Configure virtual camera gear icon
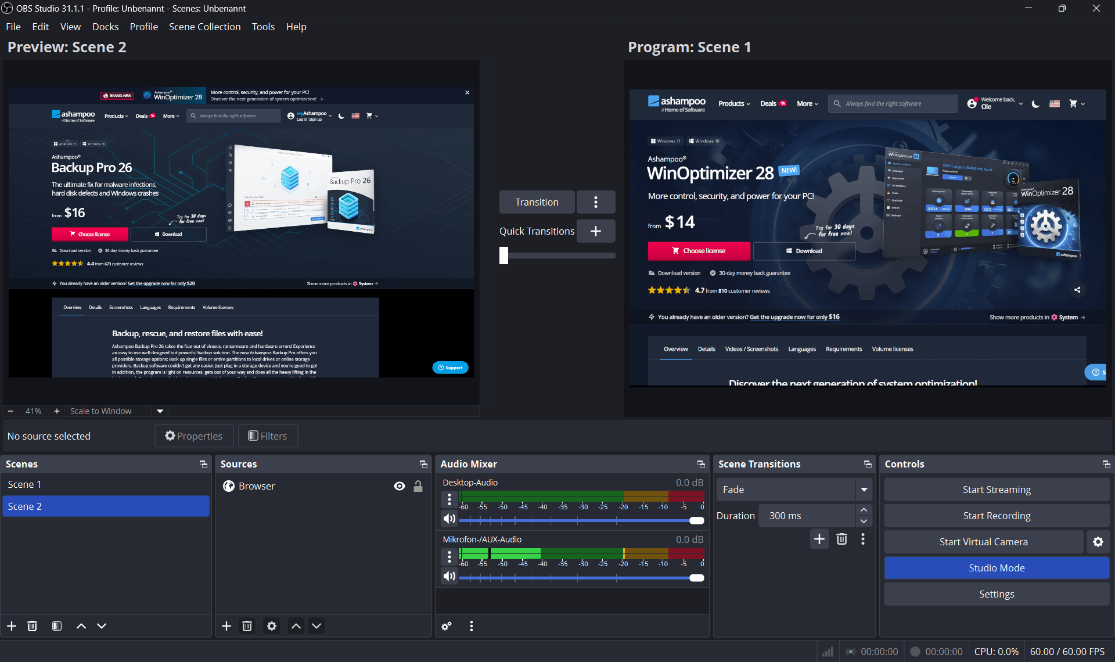1115x662 pixels. (x=1098, y=542)
